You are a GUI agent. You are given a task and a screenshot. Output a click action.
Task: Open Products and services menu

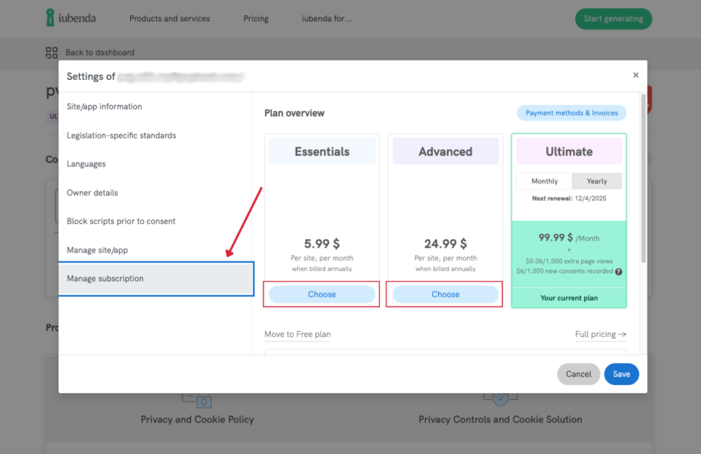[x=170, y=18]
